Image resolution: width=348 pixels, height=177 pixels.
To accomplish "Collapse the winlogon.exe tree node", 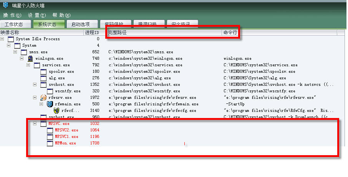I will 22,58.
